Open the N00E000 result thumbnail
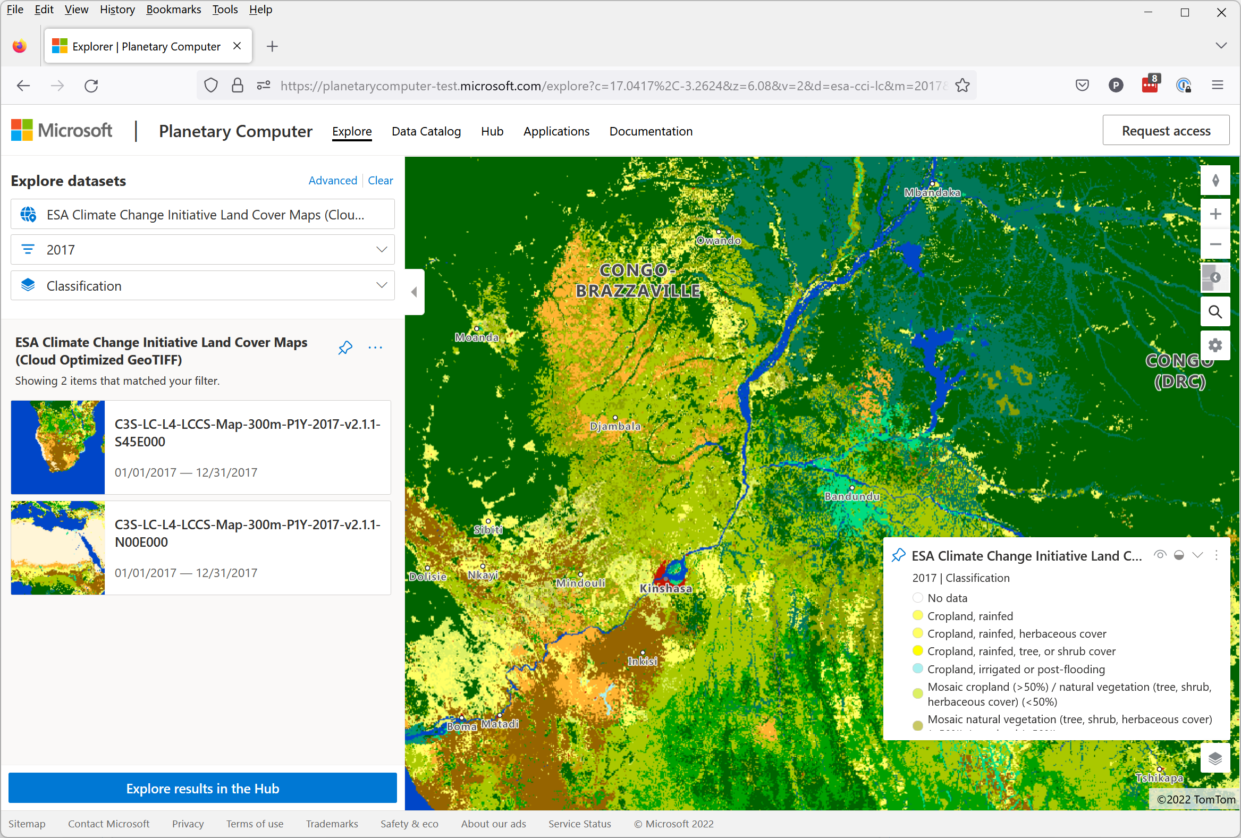The height and width of the screenshot is (838, 1241). pyautogui.click(x=58, y=548)
